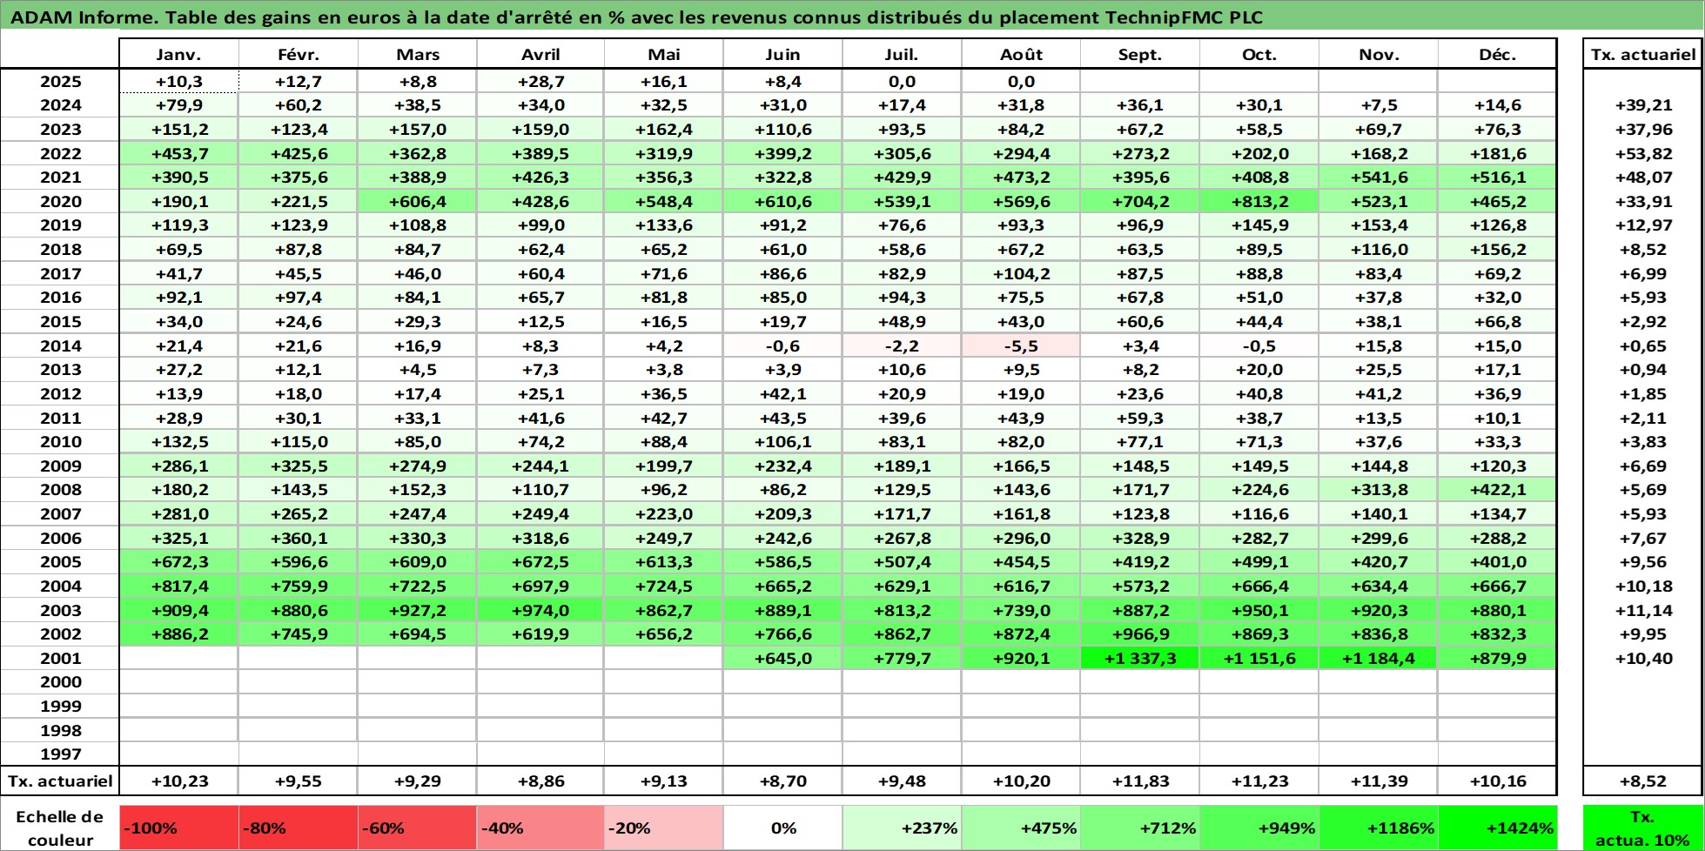Screen dimensions: 1705x851
Task: Click the 'Echelle de couleur' label
Action: click(60, 828)
